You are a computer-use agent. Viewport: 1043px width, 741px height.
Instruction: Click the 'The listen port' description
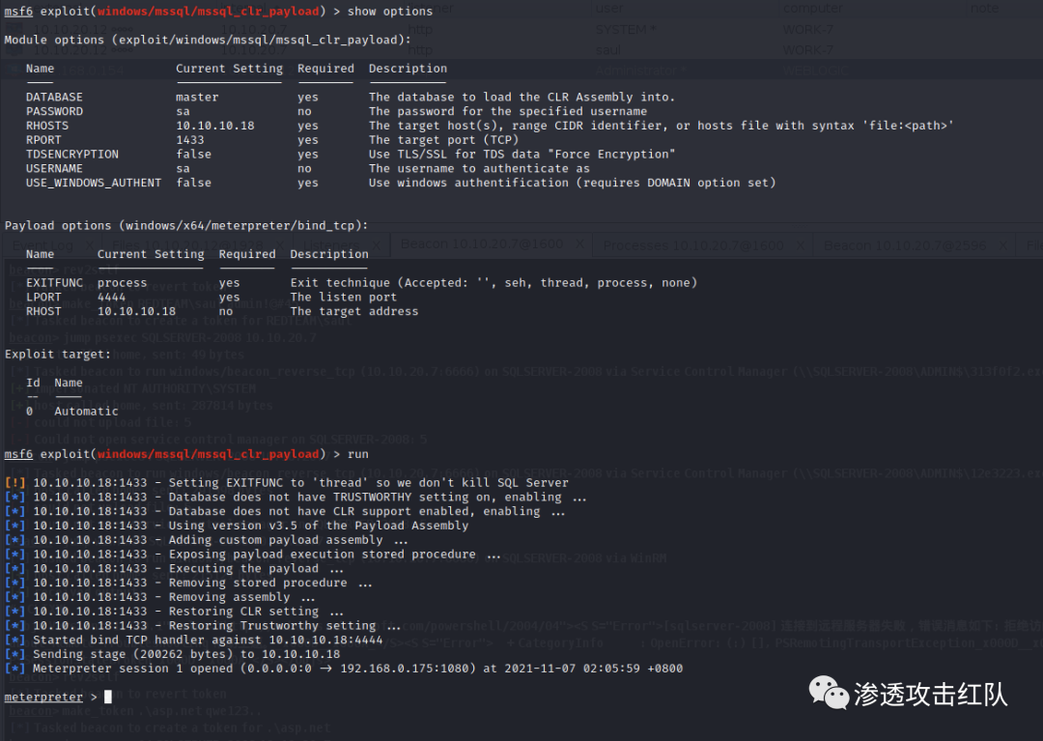pos(343,298)
